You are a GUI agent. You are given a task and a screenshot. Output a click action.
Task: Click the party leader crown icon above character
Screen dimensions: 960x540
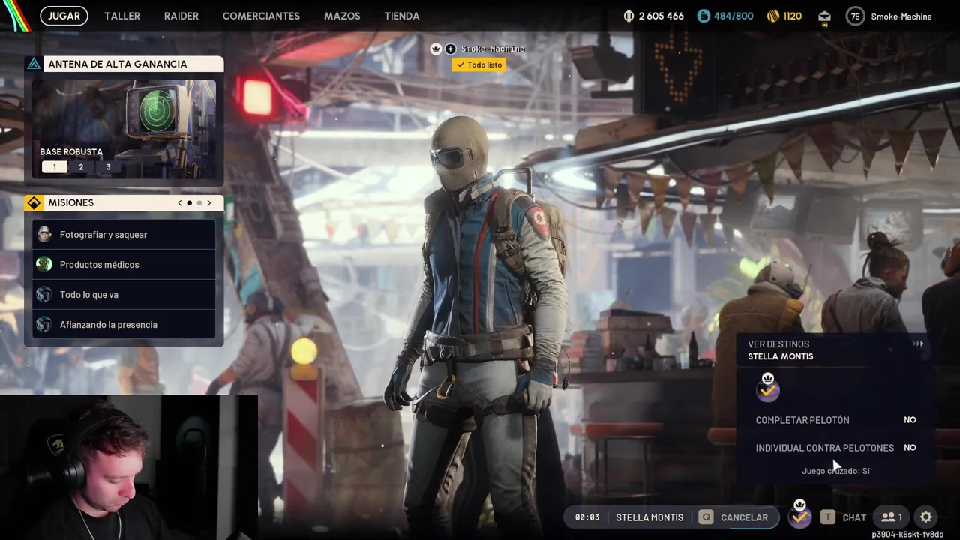pyautogui.click(x=436, y=49)
